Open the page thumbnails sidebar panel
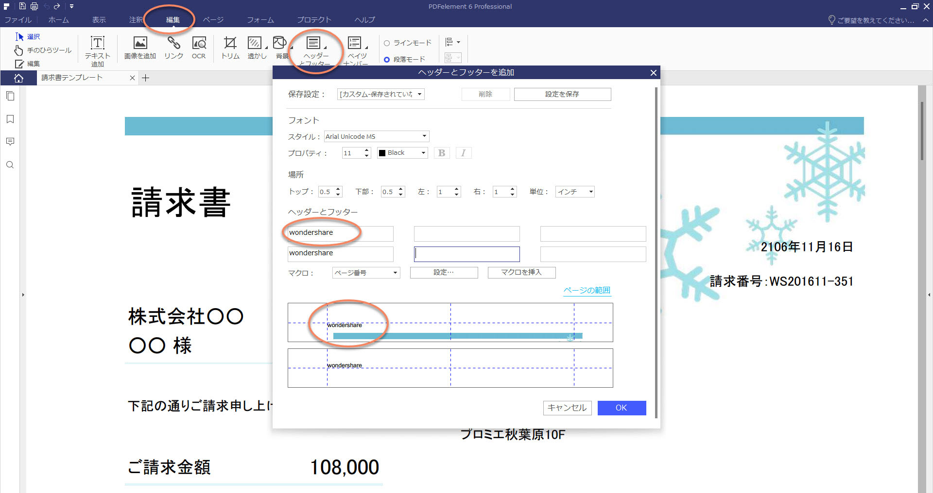This screenshot has height=493, width=933. (10, 96)
